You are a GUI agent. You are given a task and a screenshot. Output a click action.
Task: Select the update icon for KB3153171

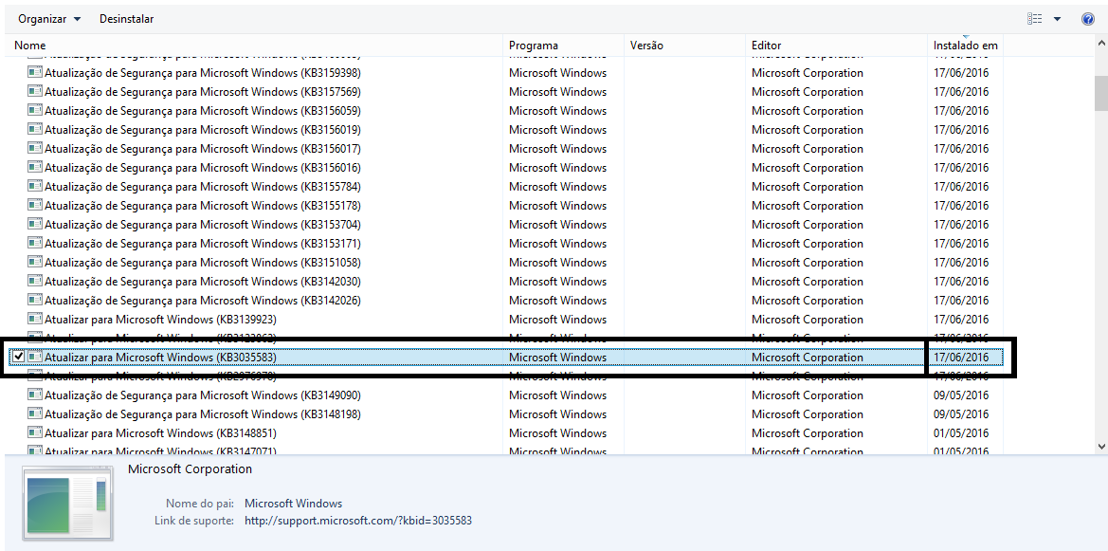click(35, 244)
